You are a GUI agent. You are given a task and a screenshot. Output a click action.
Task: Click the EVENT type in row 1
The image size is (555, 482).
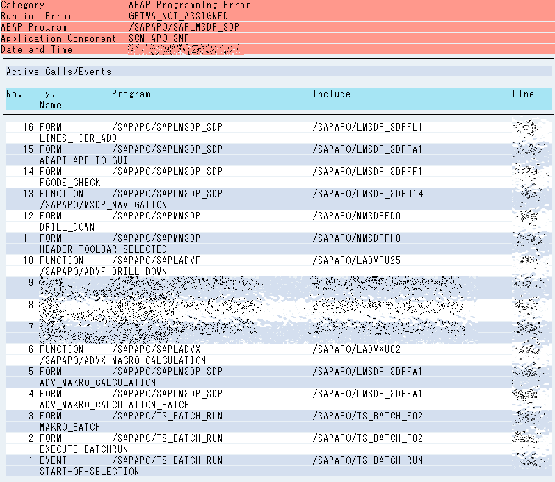click(x=53, y=460)
